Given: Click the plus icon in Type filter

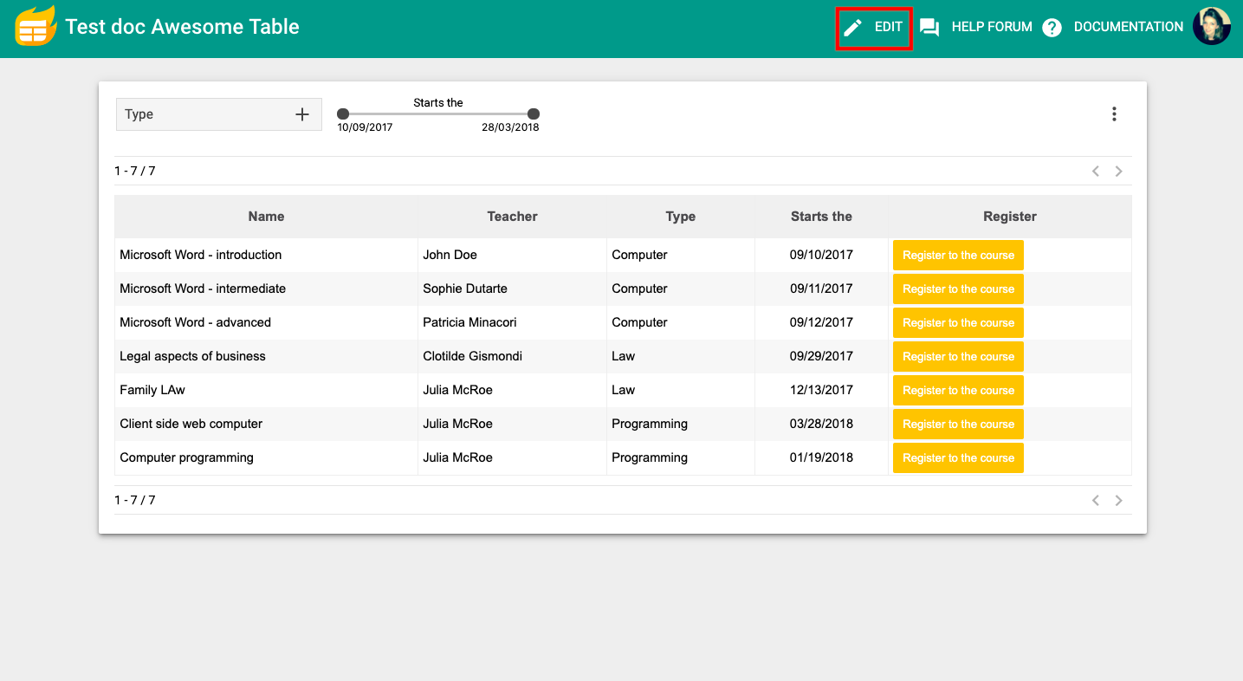Looking at the screenshot, I should [x=302, y=114].
